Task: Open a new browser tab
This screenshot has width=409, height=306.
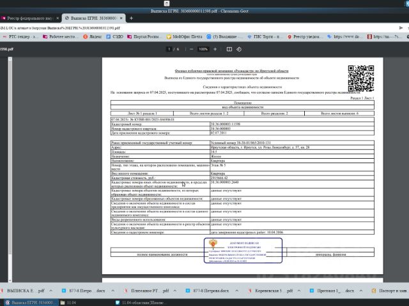Action: pyautogui.click(x=131, y=18)
